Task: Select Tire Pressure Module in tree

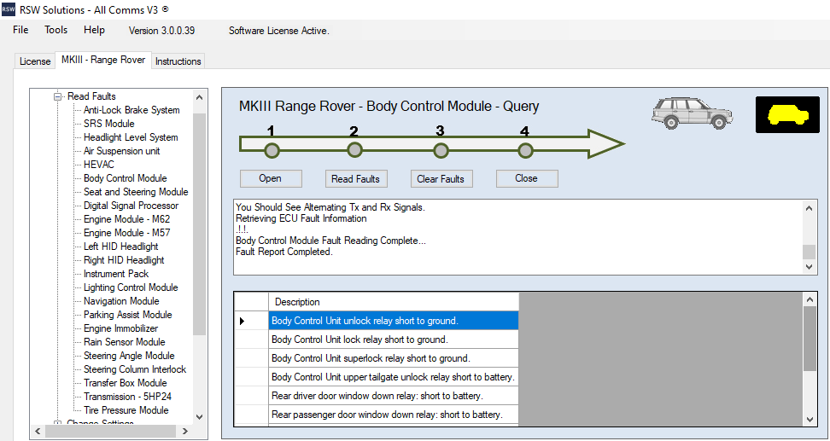Action: click(x=126, y=410)
